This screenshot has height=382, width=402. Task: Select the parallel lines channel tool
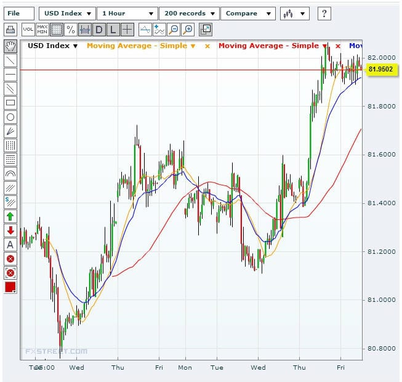10,89
